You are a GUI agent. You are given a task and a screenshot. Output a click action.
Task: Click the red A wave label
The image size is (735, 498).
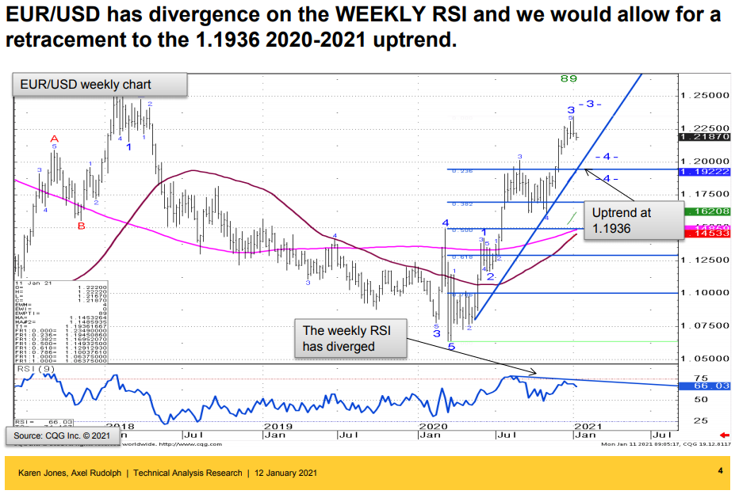55,139
